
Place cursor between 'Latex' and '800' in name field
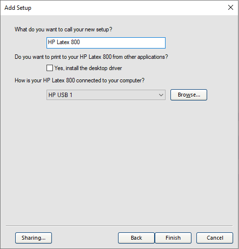(70, 42)
